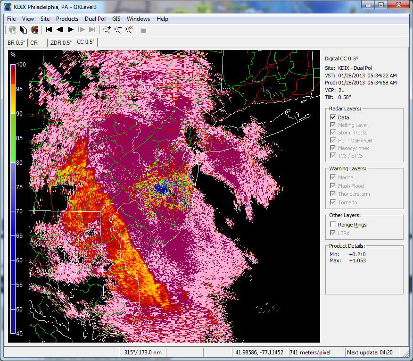Open the Dual Pol menu
The height and width of the screenshot is (361, 413).
(x=95, y=19)
